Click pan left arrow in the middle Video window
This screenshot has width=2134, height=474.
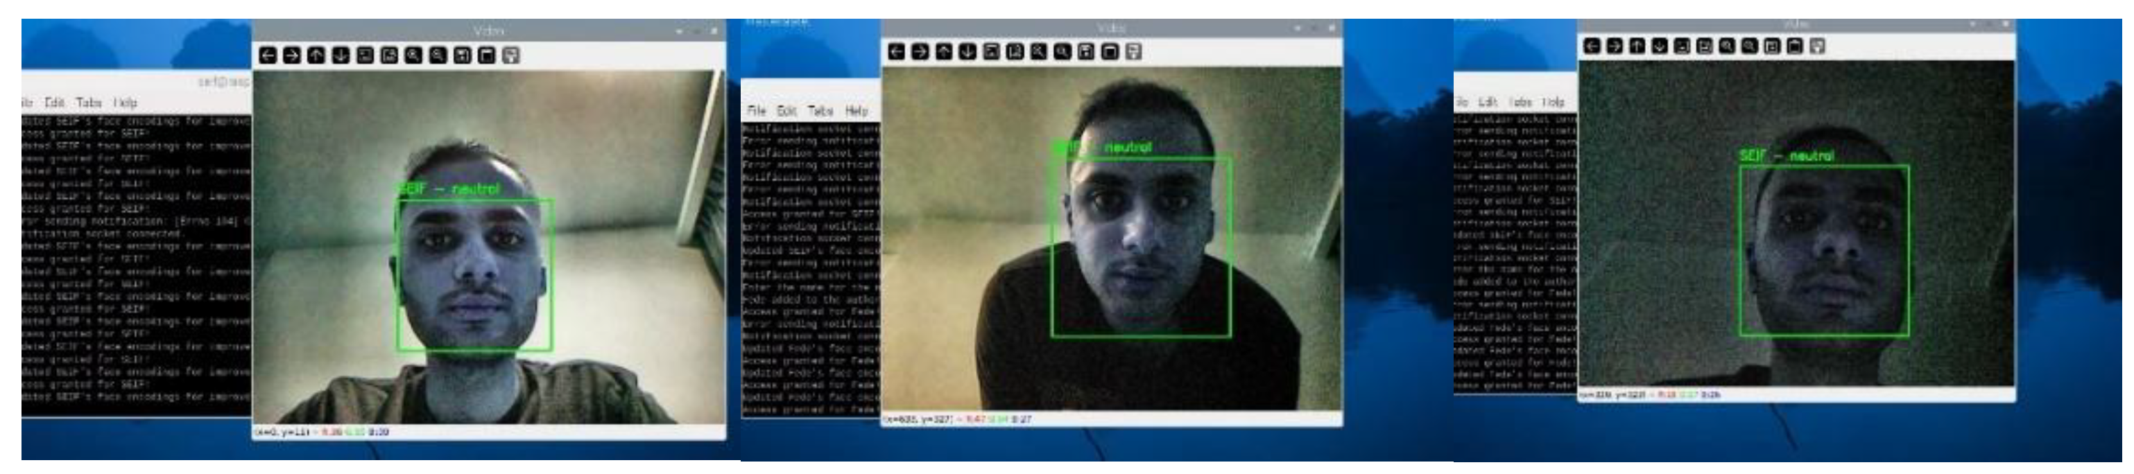pyautogui.click(x=896, y=52)
